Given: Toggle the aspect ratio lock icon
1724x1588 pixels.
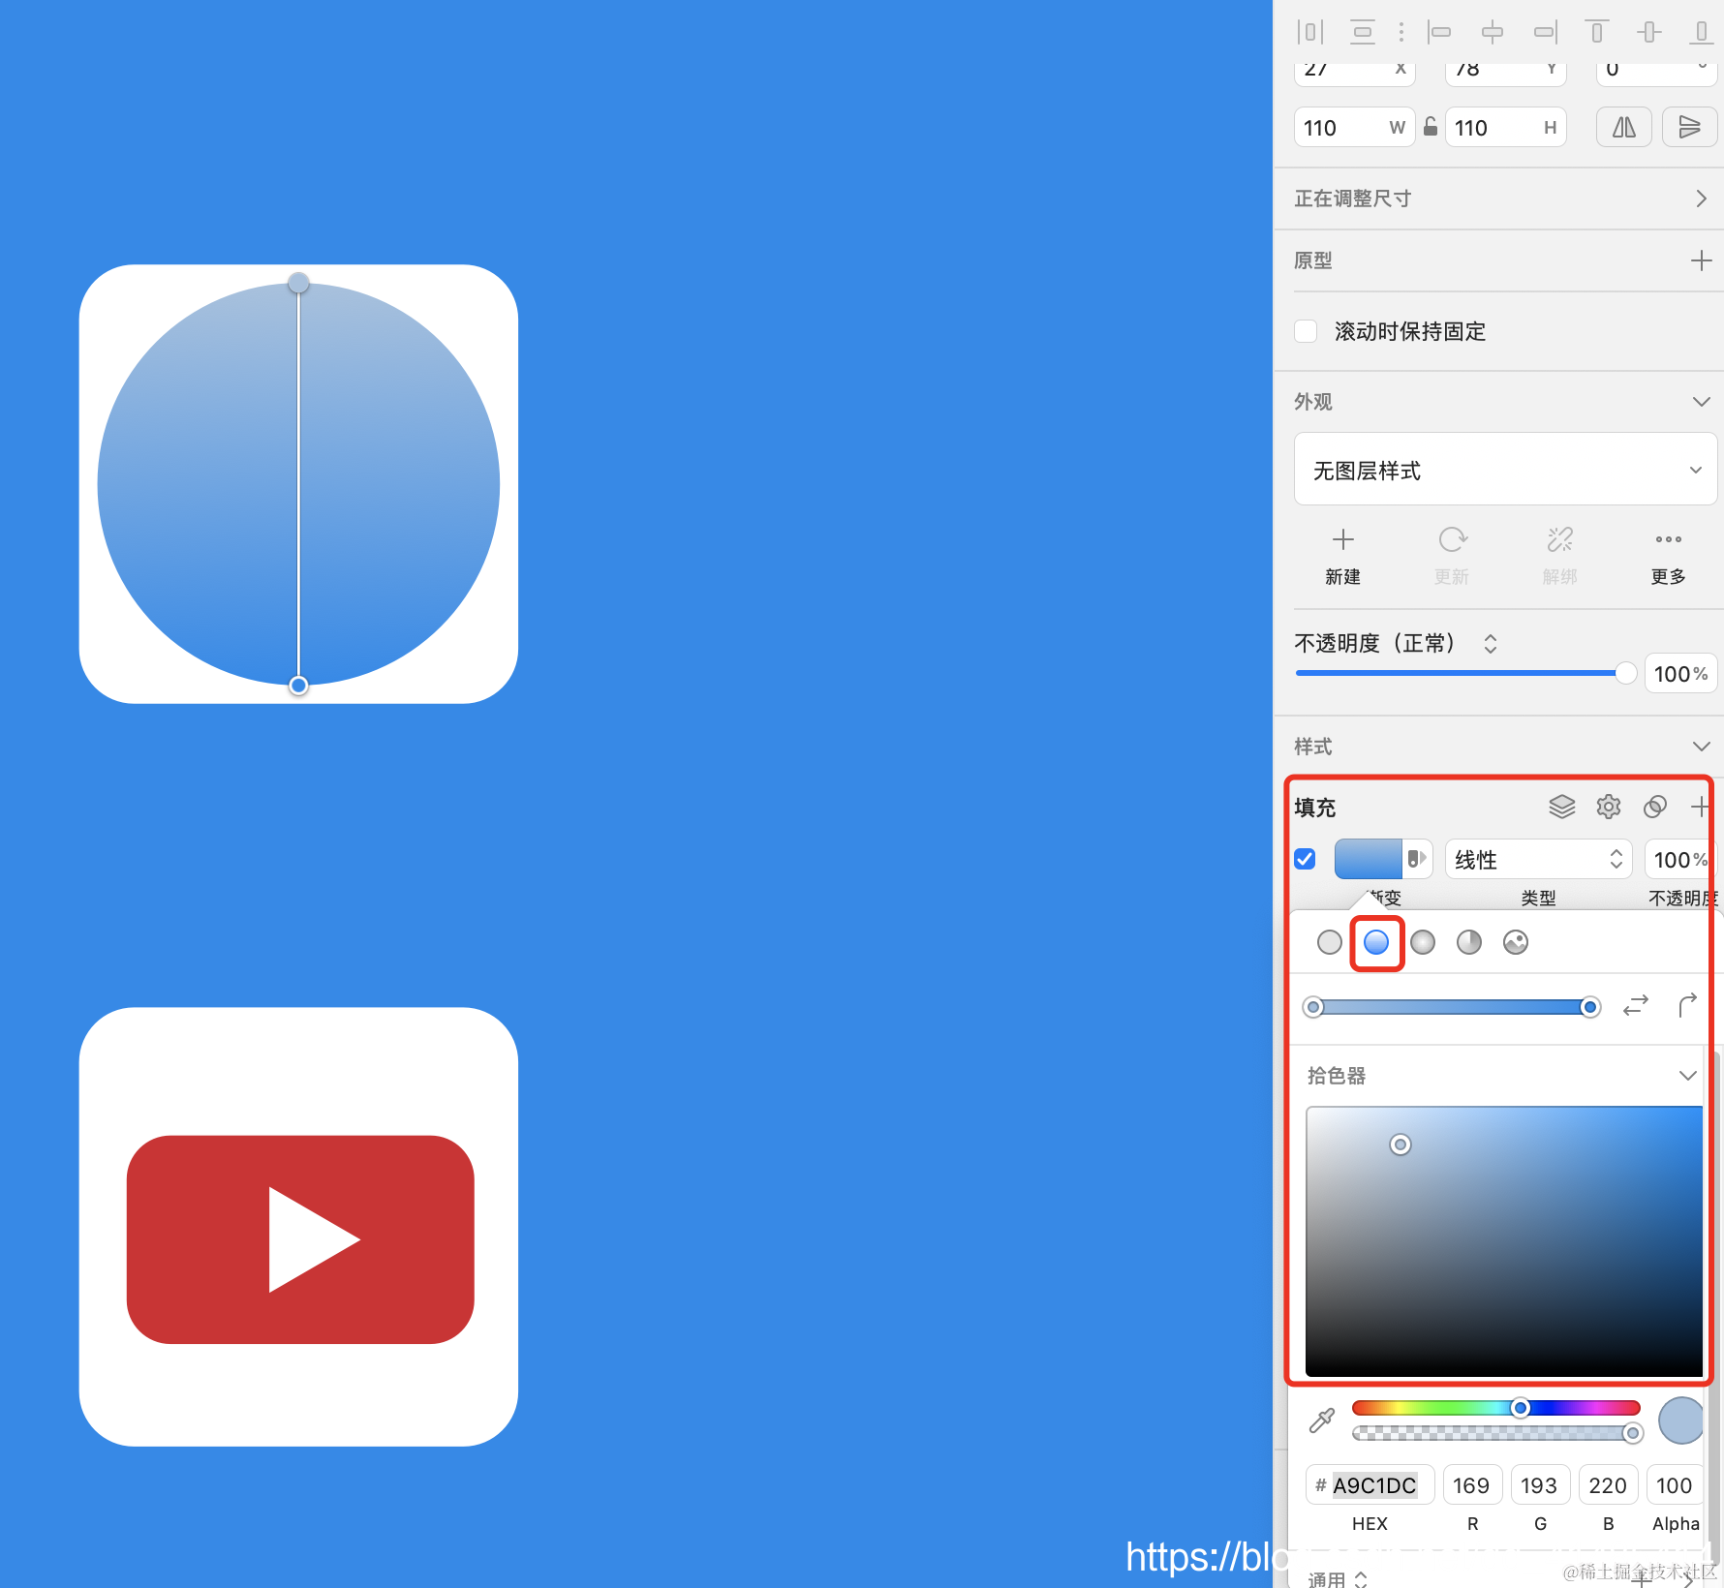Looking at the screenshot, I should pos(1431,127).
